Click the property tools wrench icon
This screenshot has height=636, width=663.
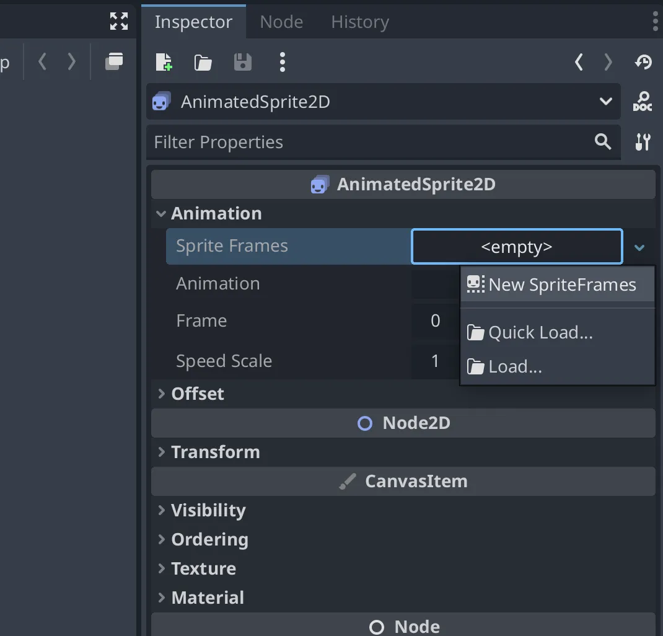643,142
